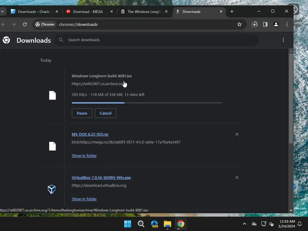Open Windows taskbar search
Image resolution: width=308 pixels, height=231 pixels.
pos(141,224)
